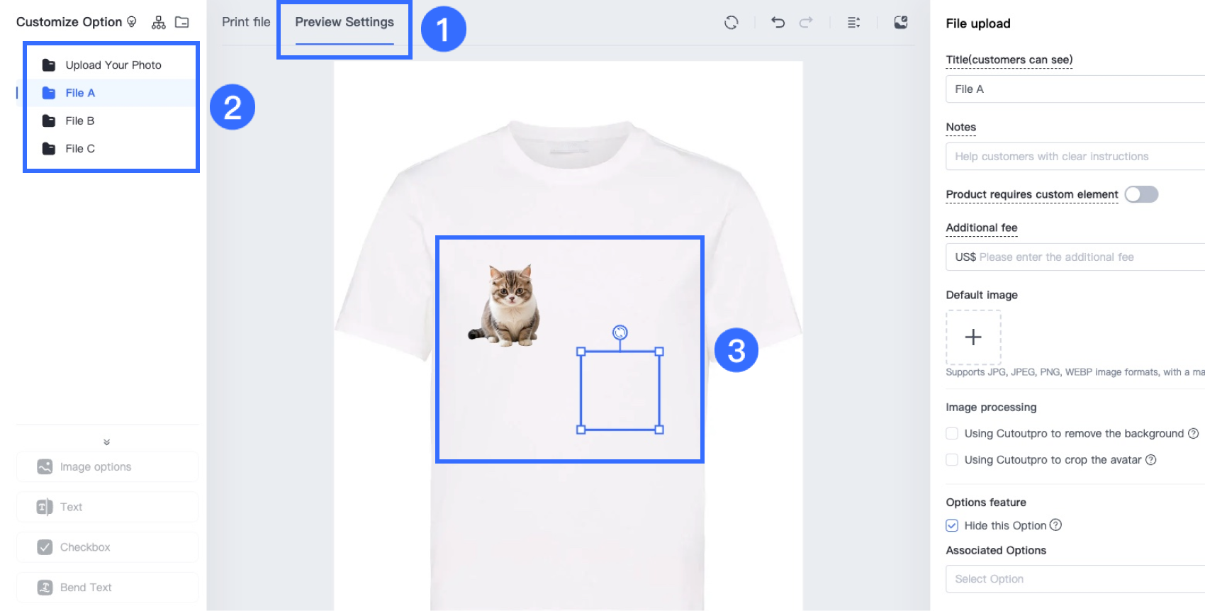
Task: Click the edit background image icon
Action: [x=901, y=23]
